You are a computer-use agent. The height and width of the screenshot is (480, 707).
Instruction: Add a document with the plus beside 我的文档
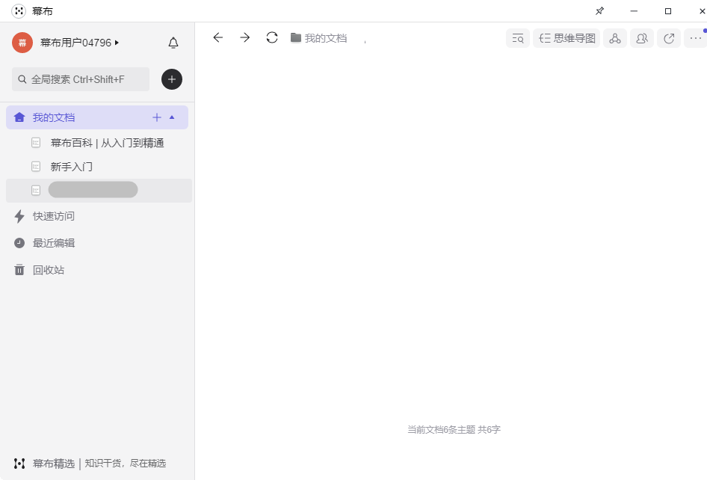click(x=157, y=117)
